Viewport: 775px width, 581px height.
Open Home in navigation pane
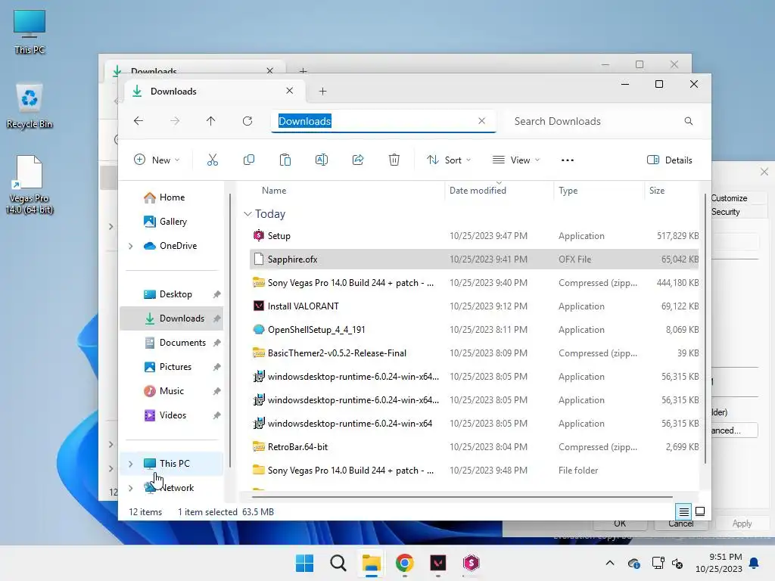tap(172, 197)
